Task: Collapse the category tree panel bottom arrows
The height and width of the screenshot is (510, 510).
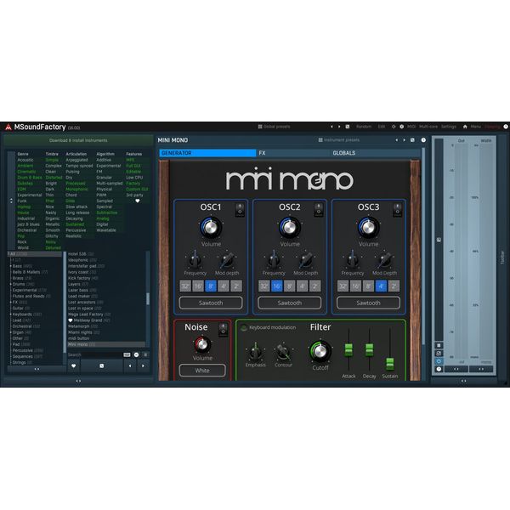Action: pos(37,369)
